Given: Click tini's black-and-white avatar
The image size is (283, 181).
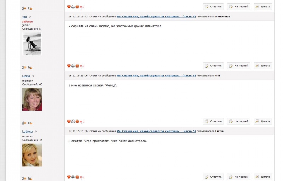Looking at the screenshot, I should click(x=32, y=43).
